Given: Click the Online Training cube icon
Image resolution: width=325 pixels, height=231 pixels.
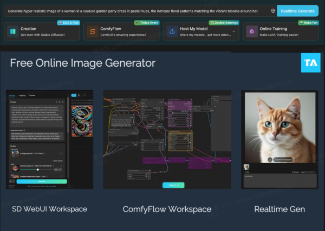Looking at the screenshot, I should click(x=251, y=32).
